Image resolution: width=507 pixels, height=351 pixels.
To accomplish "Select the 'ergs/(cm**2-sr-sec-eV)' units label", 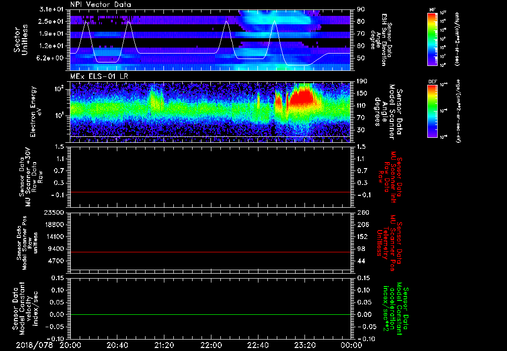I will [458, 111].
